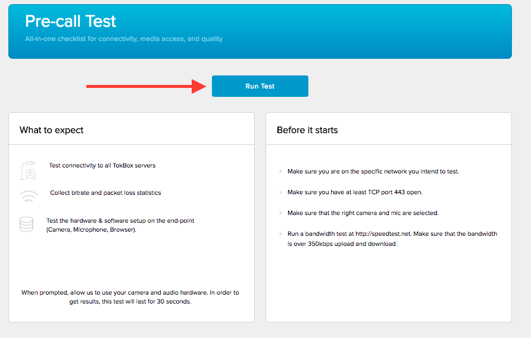
Task: Click the All-in-one checklist subtitle text
Action: click(124, 39)
